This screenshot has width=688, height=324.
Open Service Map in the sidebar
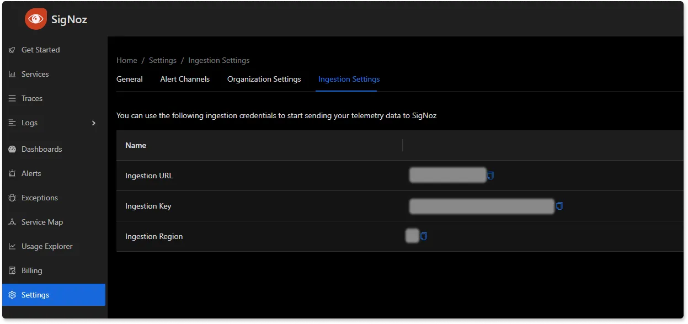[x=54, y=222]
